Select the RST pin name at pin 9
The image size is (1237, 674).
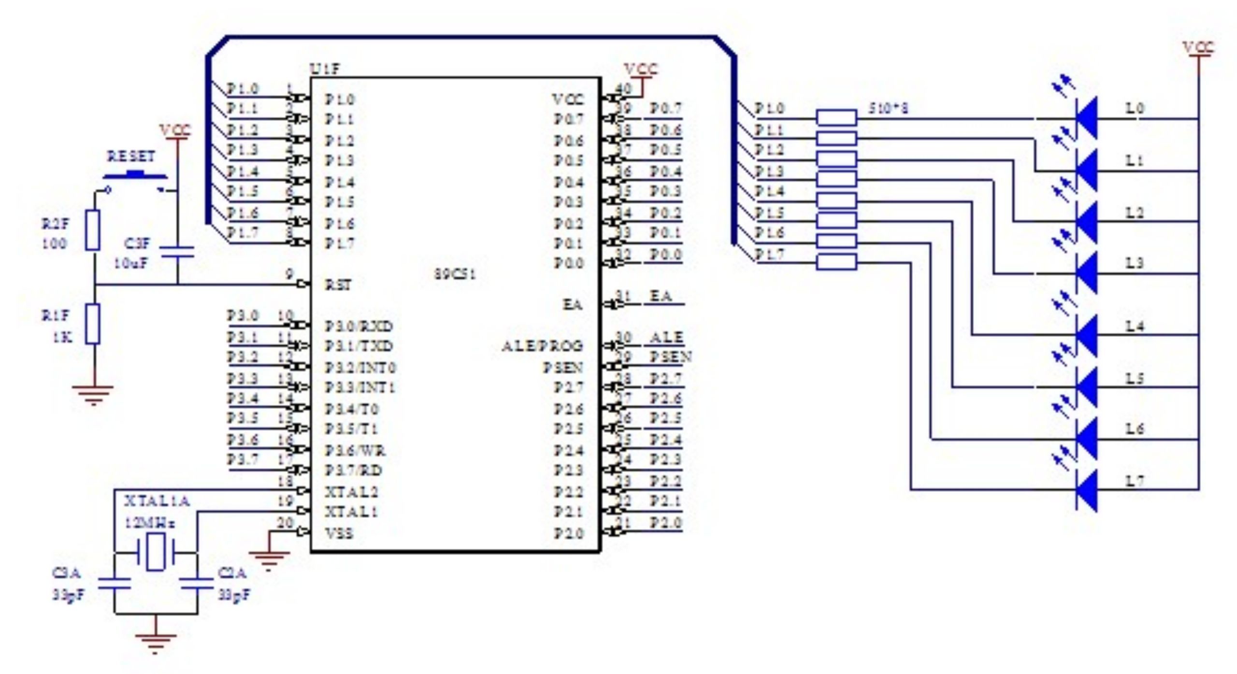coord(338,285)
